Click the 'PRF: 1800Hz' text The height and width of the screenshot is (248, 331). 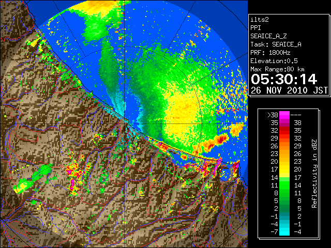(270, 53)
